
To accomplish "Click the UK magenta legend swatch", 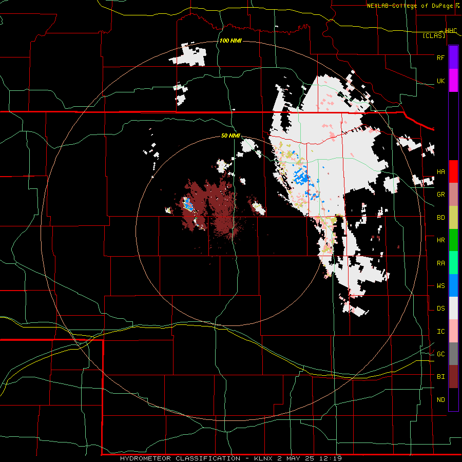I will pyautogui.click(x=453, y=81).
